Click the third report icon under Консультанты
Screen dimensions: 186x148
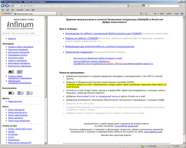coord(29,93)
